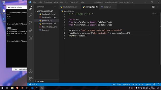Open the Action Center notification icon
The width and height of the screenshot is (161, 90).
click(x=158, y=88)
